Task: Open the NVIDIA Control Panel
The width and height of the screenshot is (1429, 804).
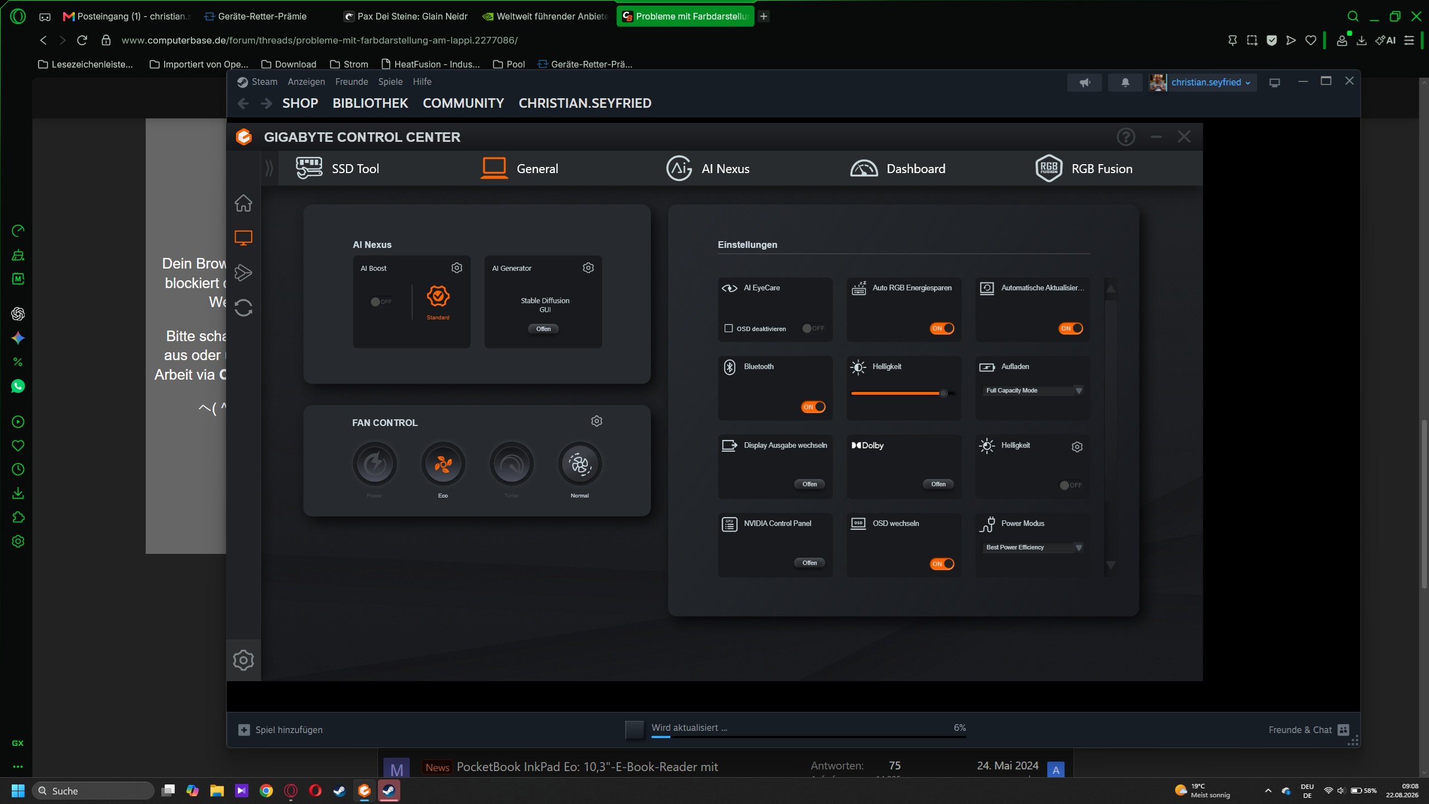Action: click(809, 563)
